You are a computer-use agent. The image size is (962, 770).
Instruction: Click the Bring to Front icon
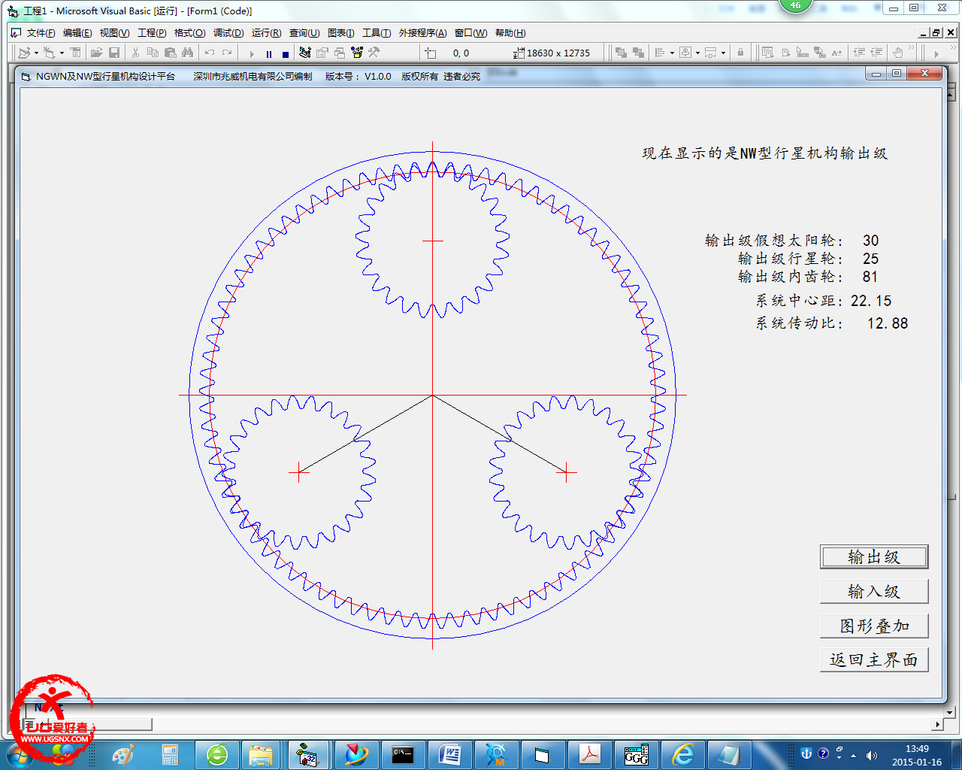[x=621, y=53]
